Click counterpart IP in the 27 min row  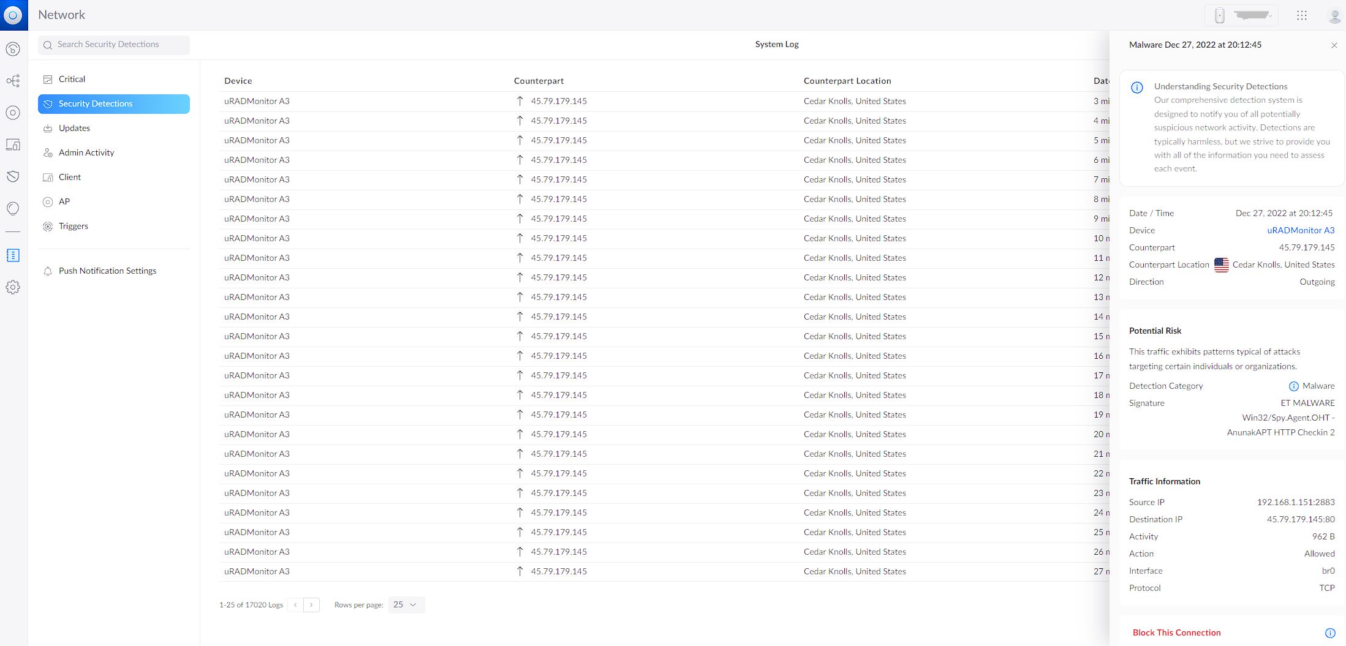click(x=559, y=571)
